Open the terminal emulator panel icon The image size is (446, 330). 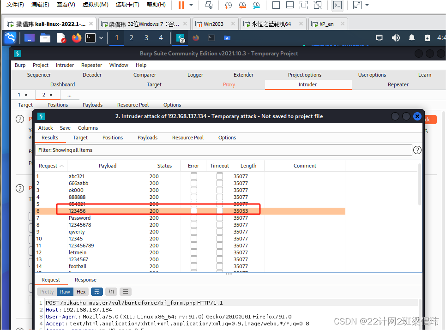point(90,38)
